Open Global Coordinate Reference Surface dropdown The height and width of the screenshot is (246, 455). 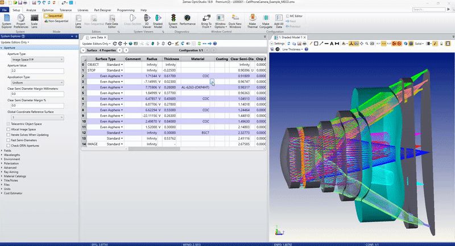pos(37,118)
